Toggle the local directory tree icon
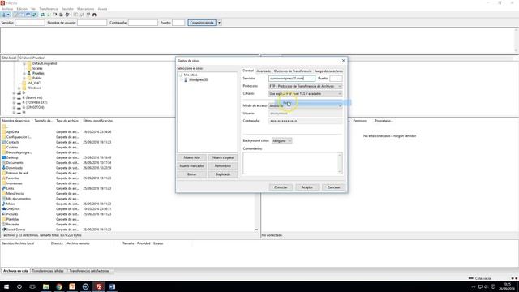This screenshot has height=292, width=519. (x=22, y=15)
